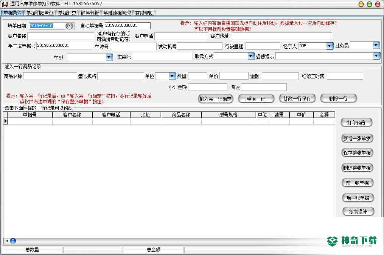The image size is (384, 255).
Task: Click the 保存整张单据 button
Action: [x=357, y=153]
